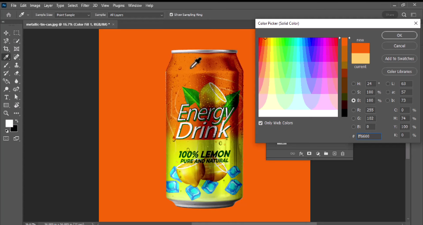Viewport: 423px width, 225px height.
Task: Uncheck the Only Web Colors checkbox
Action: click(x=260, y=123)
